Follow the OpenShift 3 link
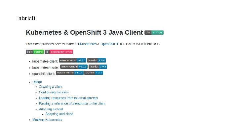This screenshot has height=134, width=238. point(109,44)
